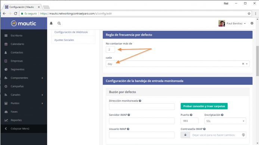Click help icon beside Encriptación
This screenshot has width=259, height=145.
click(222, 115)
